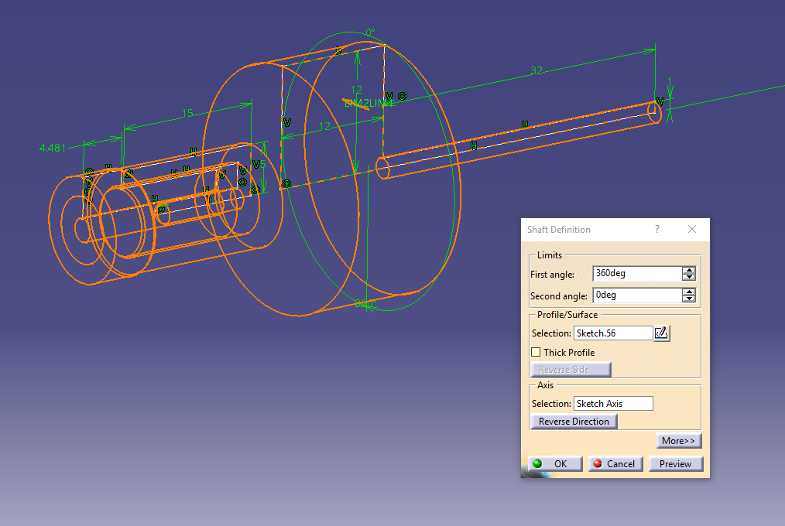
Task: Select the 15 dimension above the cylinder
Action: 186,114
